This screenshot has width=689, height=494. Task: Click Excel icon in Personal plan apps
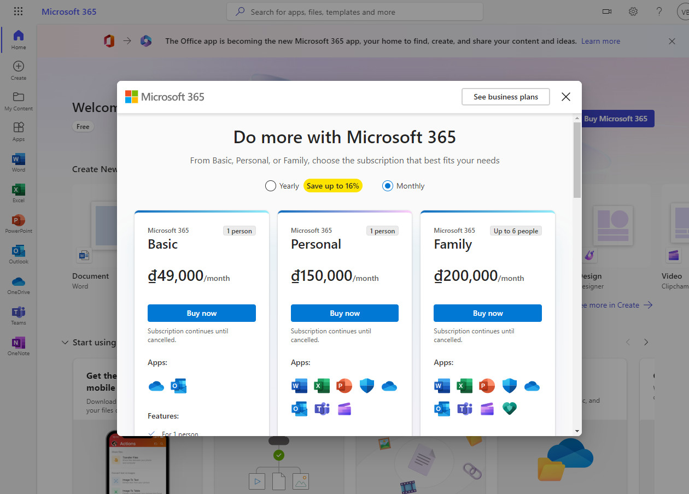click(x=322, y=386)
